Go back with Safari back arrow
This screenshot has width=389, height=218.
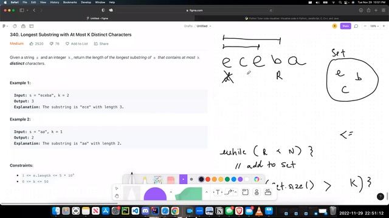34,10
